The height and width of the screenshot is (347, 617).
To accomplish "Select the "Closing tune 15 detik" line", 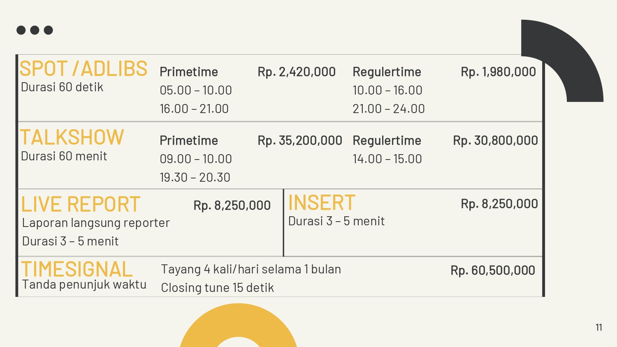I will (217, 288).
